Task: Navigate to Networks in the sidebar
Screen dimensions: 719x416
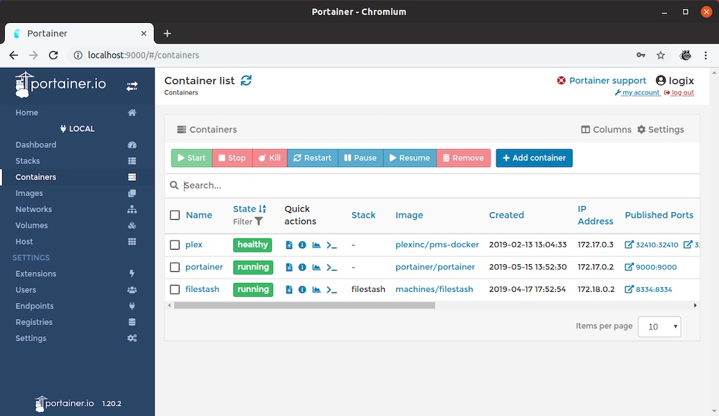Action: (x=33, y=209)
